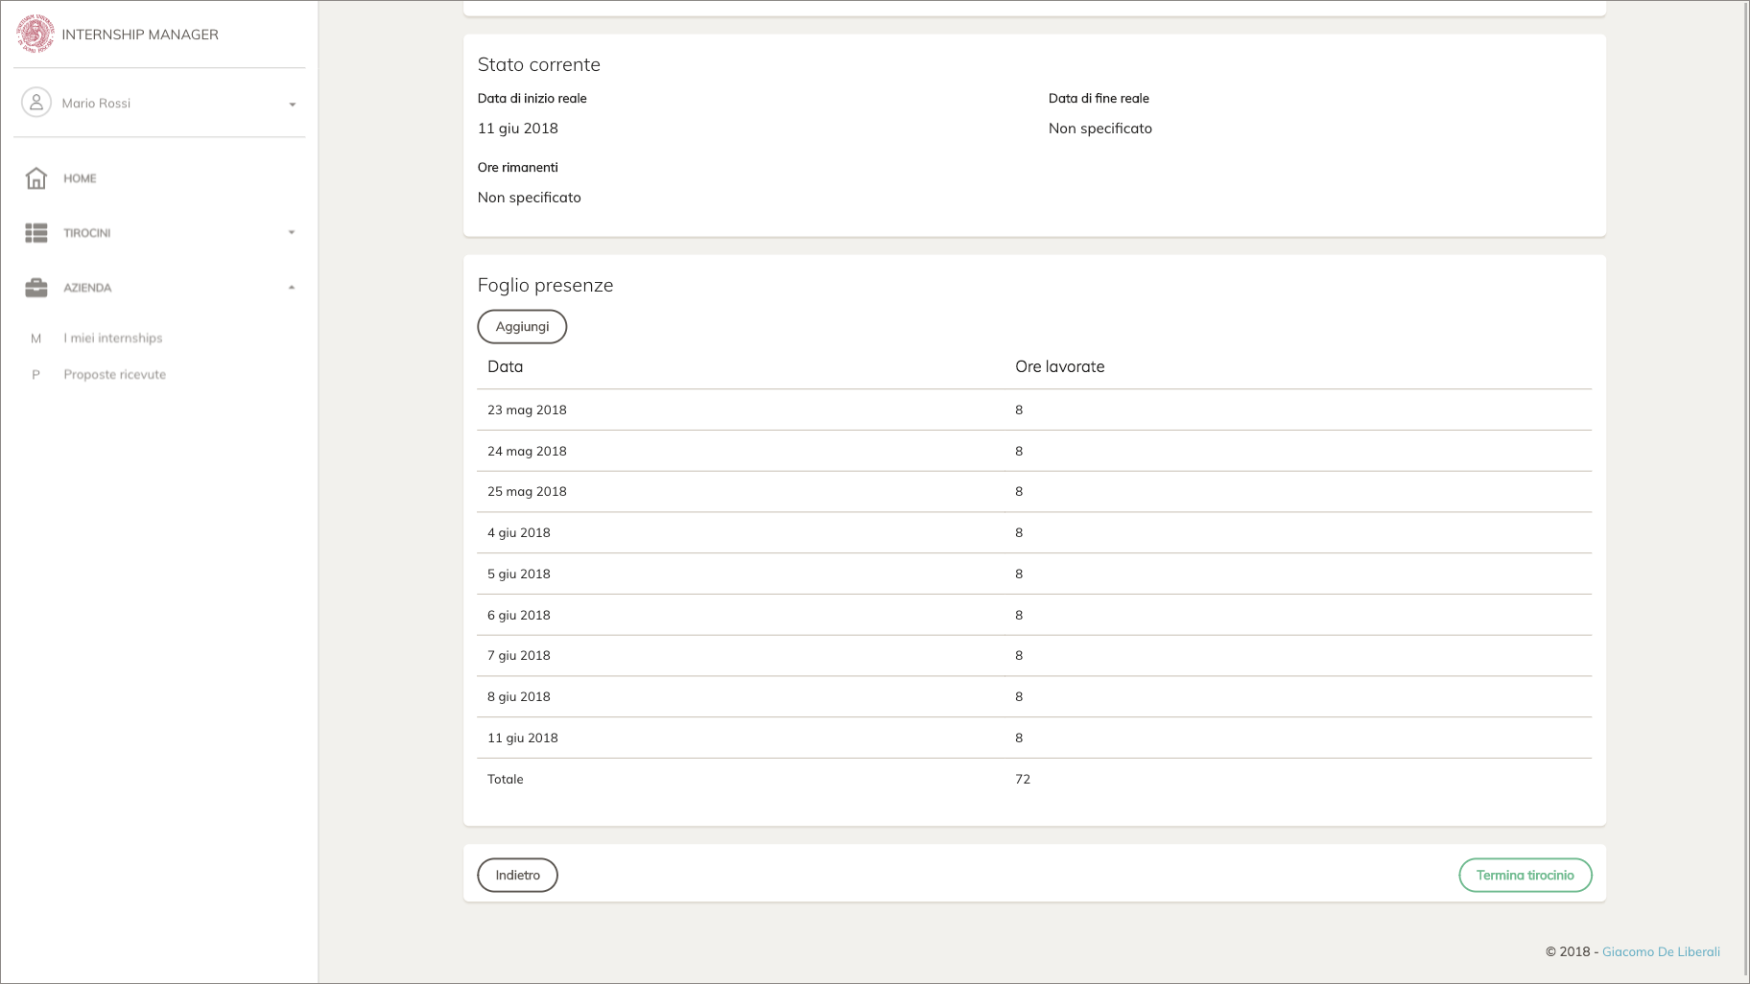Click the hours value for 6 giu 2018
Screen dimensions: 1750x984
point(1019,616)
